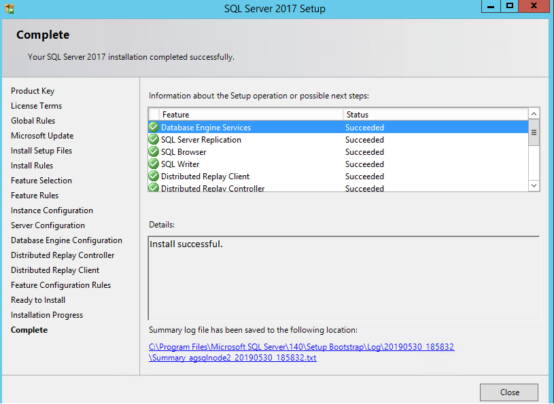Click green check icon for Distributed Replay Controller row
The width and height of the screenshot is (554, 404).
click(x=154, y=187)
